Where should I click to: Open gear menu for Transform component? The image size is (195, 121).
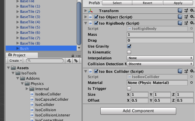[192, 10]
